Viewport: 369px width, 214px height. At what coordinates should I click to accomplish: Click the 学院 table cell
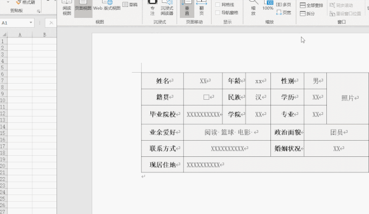(x=234, y=114)
